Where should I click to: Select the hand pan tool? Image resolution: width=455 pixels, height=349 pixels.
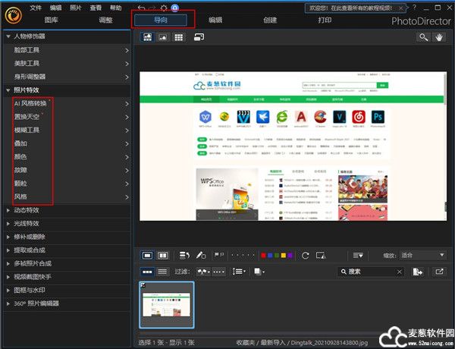[438, 36]
